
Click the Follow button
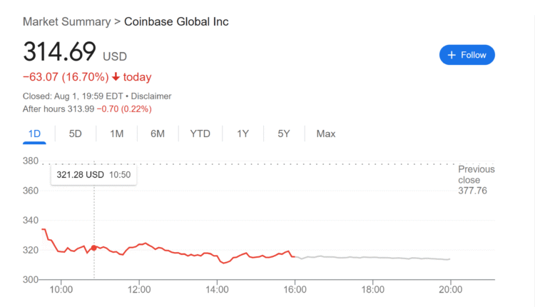click(x=467, y=55)
